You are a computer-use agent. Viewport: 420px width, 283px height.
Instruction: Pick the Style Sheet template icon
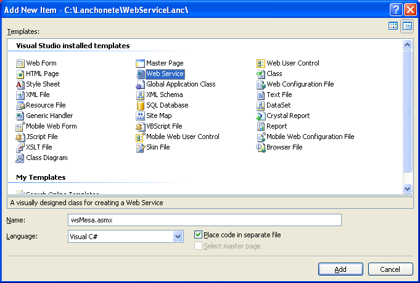pyautogui.click(x=20, y=85)
